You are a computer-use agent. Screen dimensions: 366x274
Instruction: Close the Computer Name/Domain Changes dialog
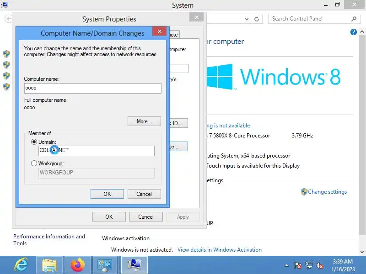(x=159, y=31)
